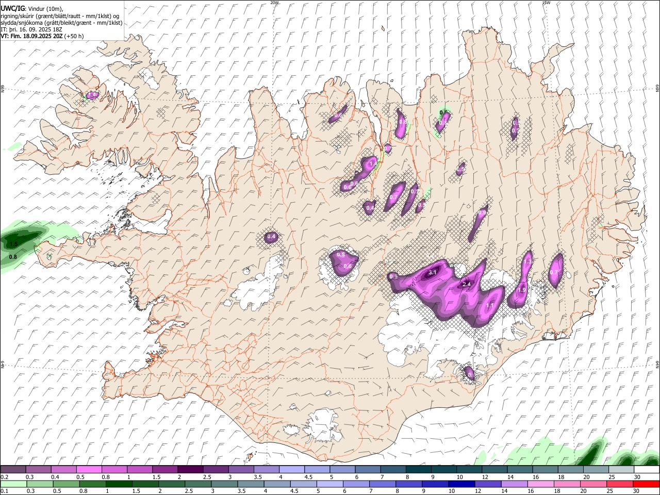
Task: Pick the 7 blue swatch in the rain legend
Action: coord(382,484)
